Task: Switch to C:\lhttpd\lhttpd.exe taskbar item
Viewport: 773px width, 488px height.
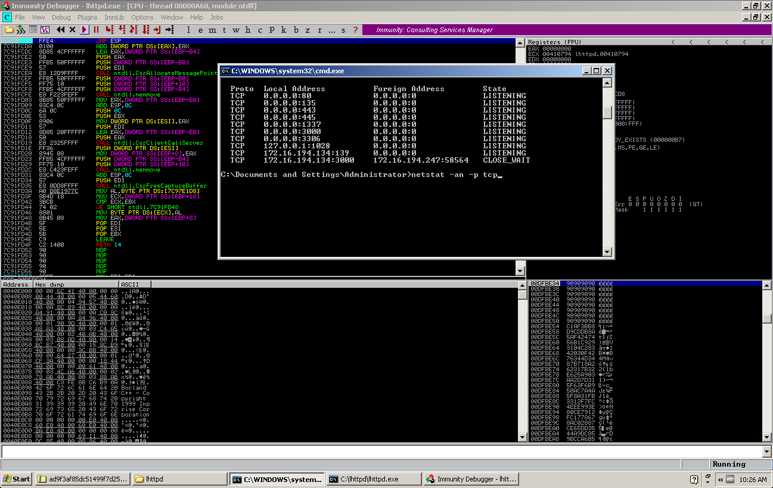Action: pos(374,479)
